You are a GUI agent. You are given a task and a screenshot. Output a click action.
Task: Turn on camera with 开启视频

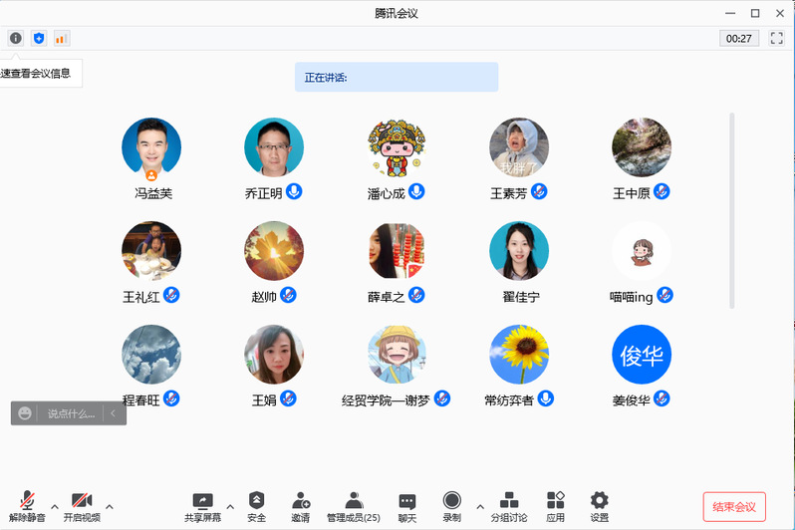pos(82,506)
